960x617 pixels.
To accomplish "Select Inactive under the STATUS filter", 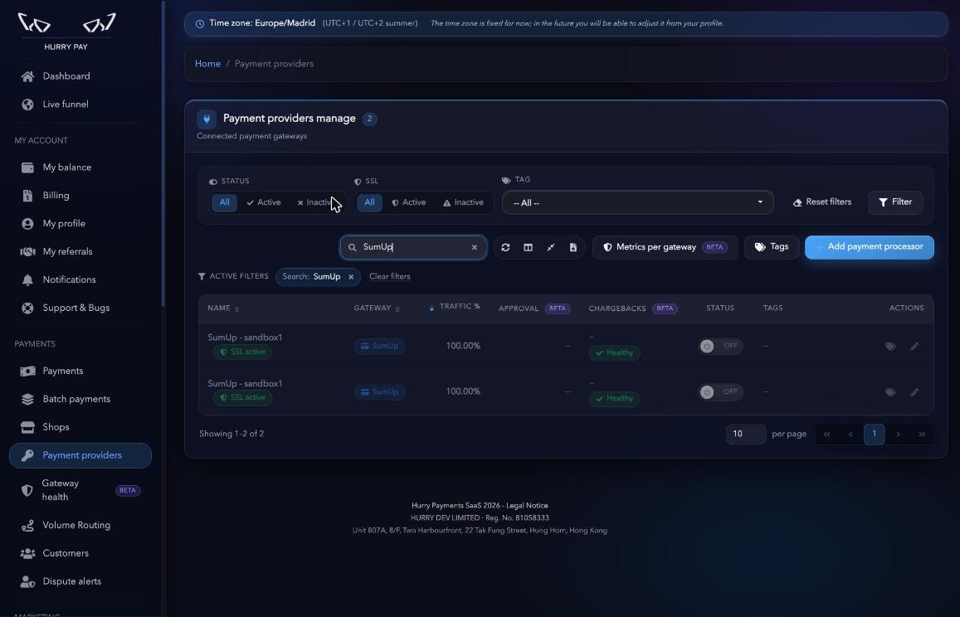I will pyautogui.click(x=316, y=202).
